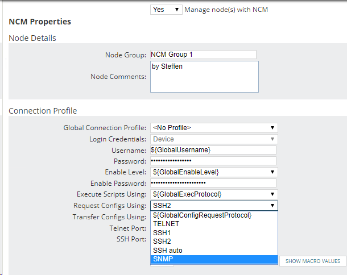Click the Node Comments text area
347x275 pixels.
[204, 76]
